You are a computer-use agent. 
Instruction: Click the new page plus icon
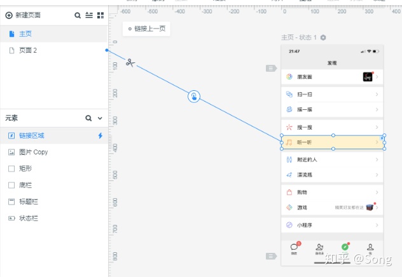point(9,15)
